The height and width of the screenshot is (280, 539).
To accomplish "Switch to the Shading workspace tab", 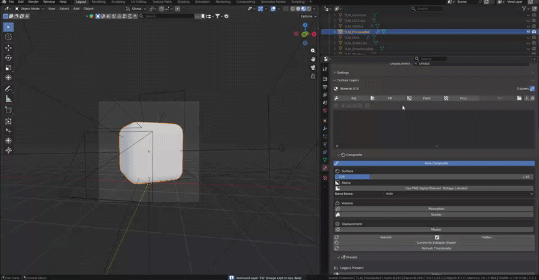I will pos(183,2).
